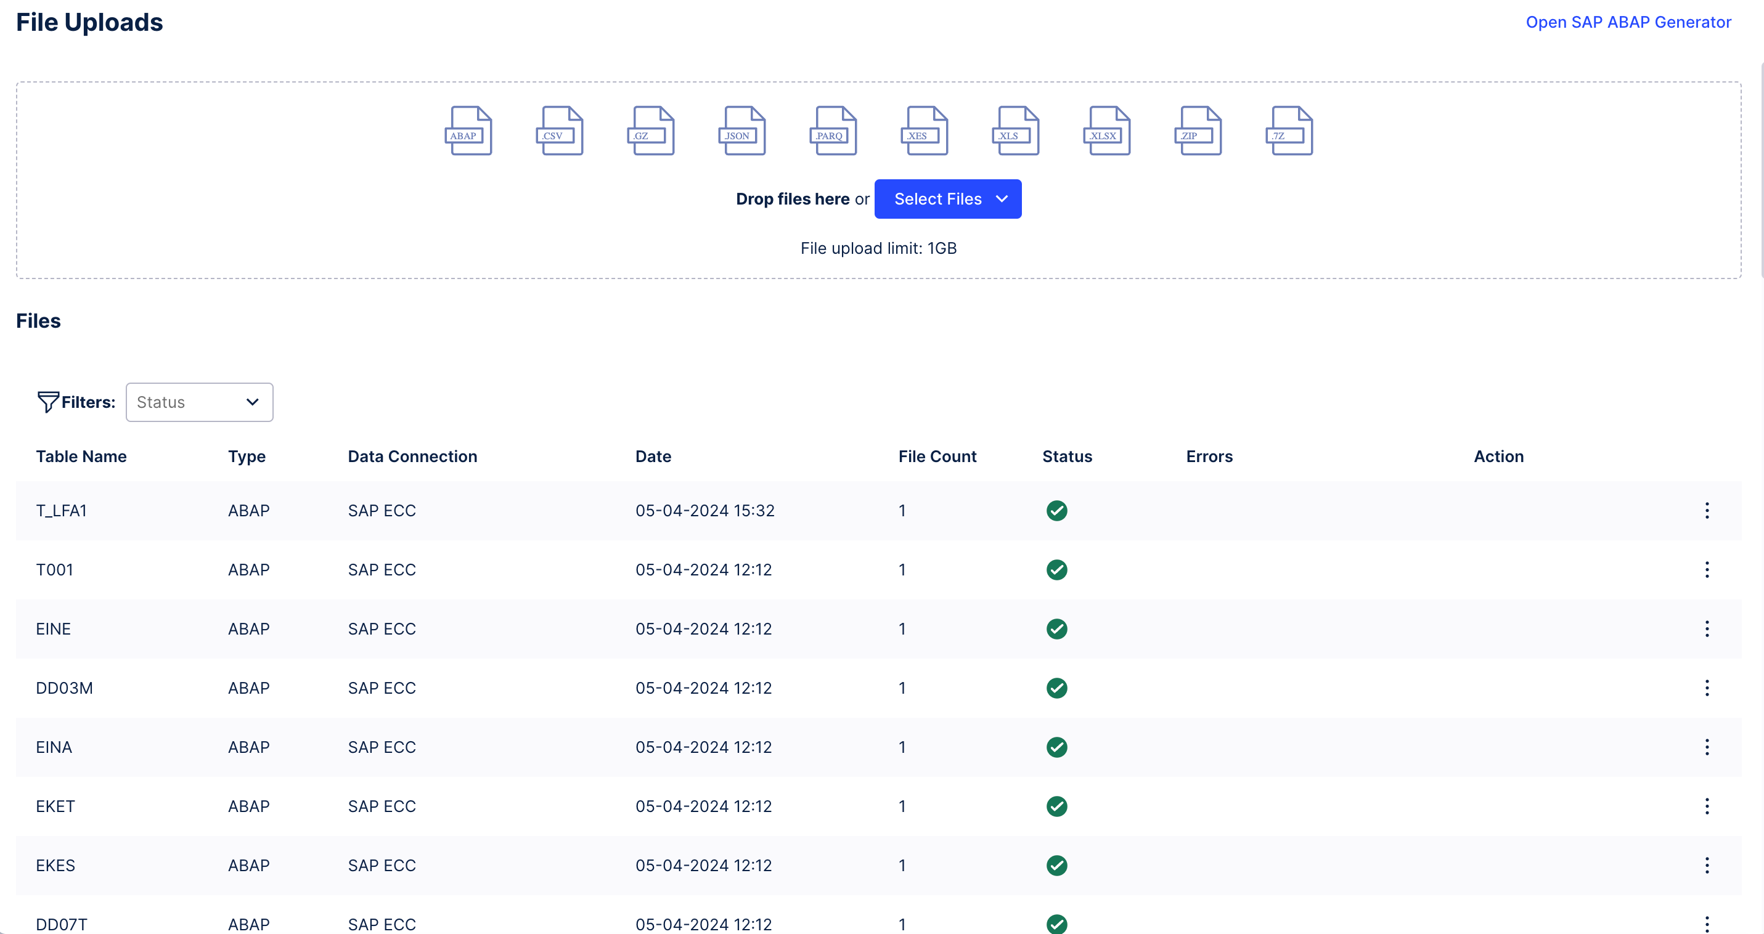The image size is (1764, 934).
Task: Click the ZIP file type icon
Action: 1198,131
